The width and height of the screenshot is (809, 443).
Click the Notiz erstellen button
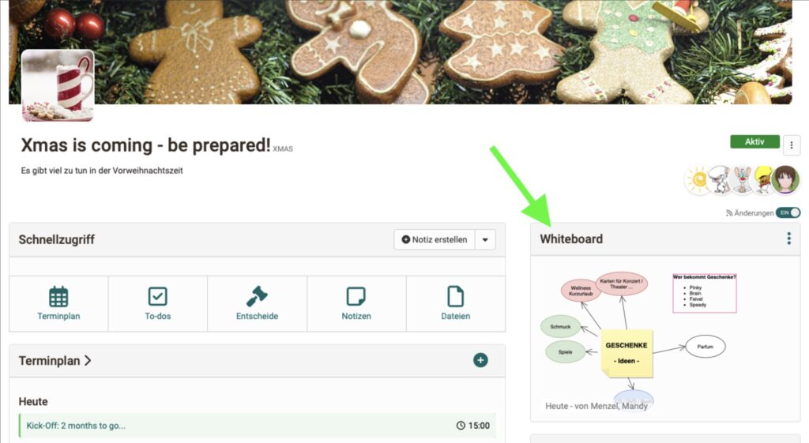pyautogui.click(x=435, y=240)
